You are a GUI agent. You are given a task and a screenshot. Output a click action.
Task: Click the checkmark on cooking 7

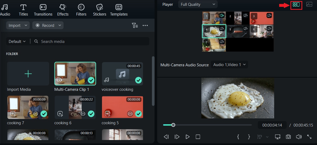44,114
